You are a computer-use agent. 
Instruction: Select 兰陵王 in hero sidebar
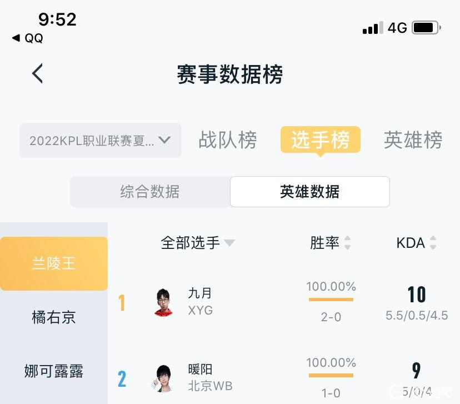click(54, 263)
